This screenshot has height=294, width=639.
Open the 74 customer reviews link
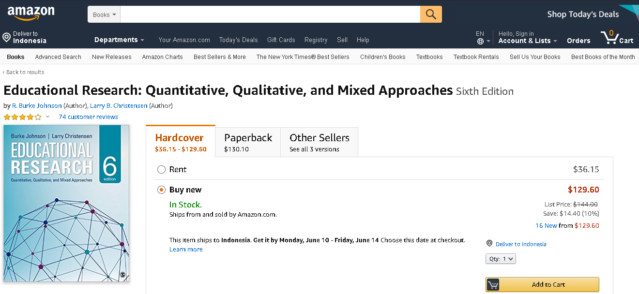coord(88,117)
